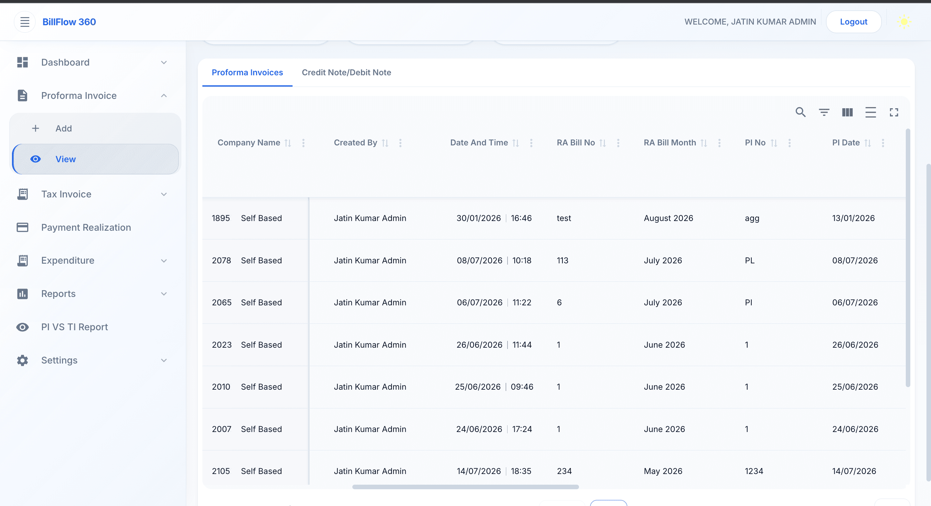The height and width of the screenshot is (506, 931).
Task: Click the eye icon beside View
Action: [x=36, y=159]
